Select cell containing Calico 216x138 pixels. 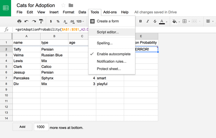[x=54, y=67]
